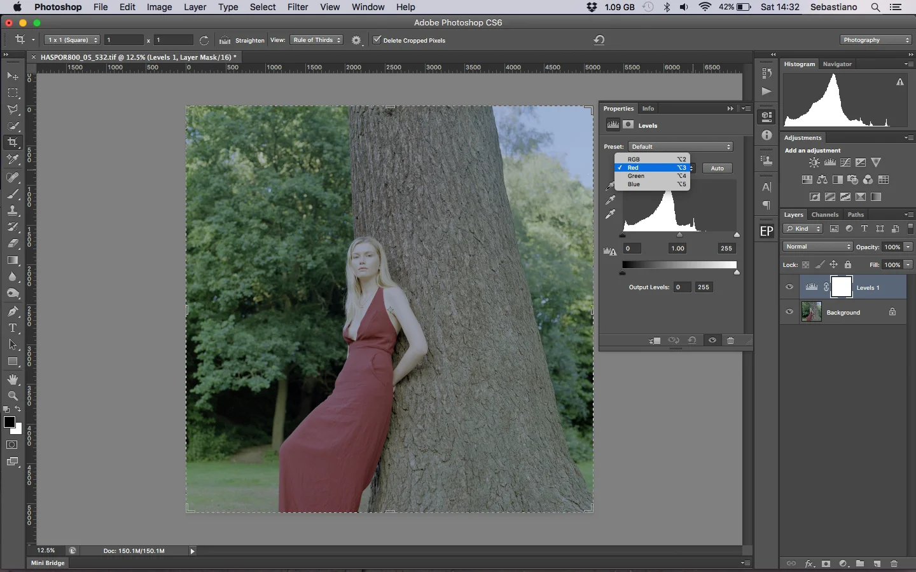Open the Preset dropdown in Levels
The image size is (916, 572).
[681, 147]
